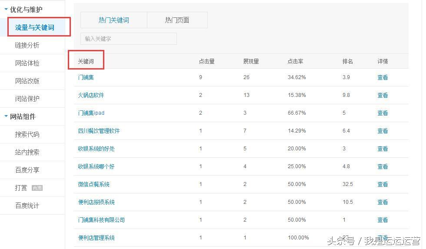Screen dimensions: 426x249
Task: Open keyword link 收银系统哪个好
Action: pyautogui.click(x=96, y=166)
